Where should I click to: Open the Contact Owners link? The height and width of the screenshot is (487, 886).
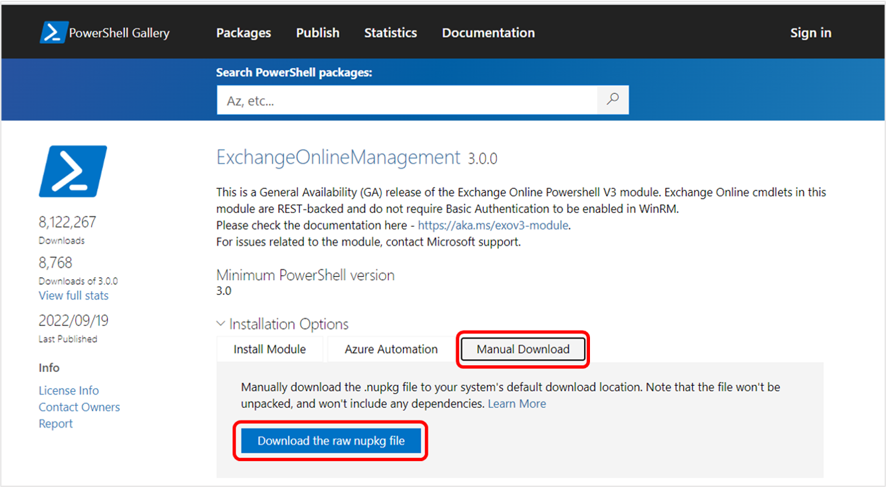[x=79, y=406]
